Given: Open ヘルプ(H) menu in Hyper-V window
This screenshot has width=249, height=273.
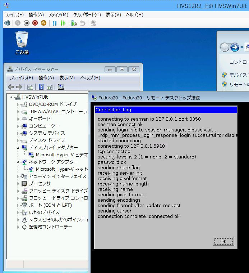Looking at the screenshot, I should (x=135, y=15).
